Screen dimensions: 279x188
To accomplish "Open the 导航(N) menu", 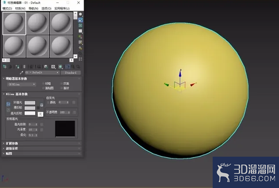I will [x=34, y=8].
